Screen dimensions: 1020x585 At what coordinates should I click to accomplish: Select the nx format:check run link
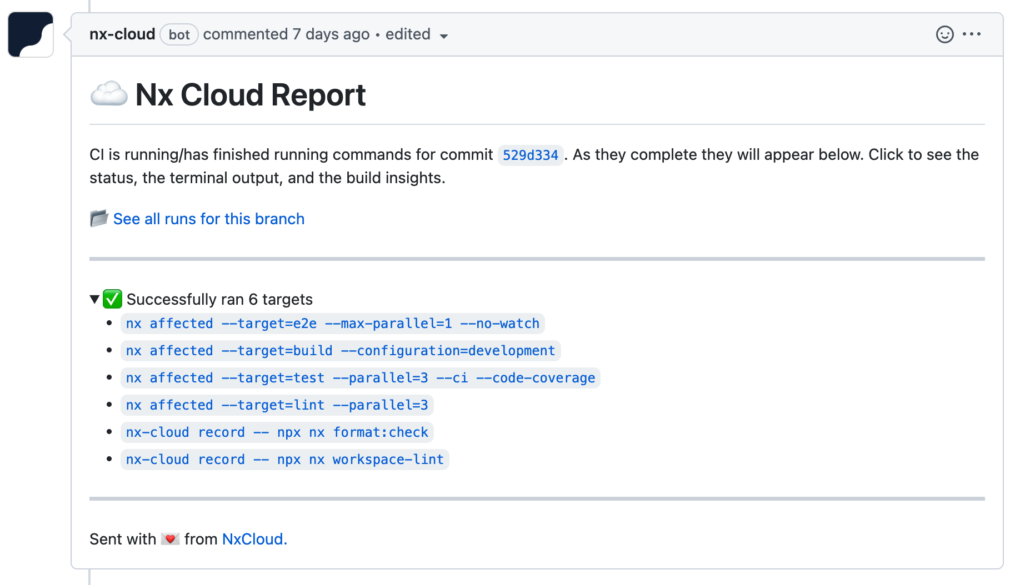pos(277,432)
